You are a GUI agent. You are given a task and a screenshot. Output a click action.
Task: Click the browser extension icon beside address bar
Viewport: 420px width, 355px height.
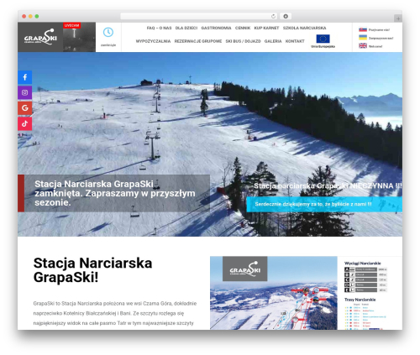[286, 16]
